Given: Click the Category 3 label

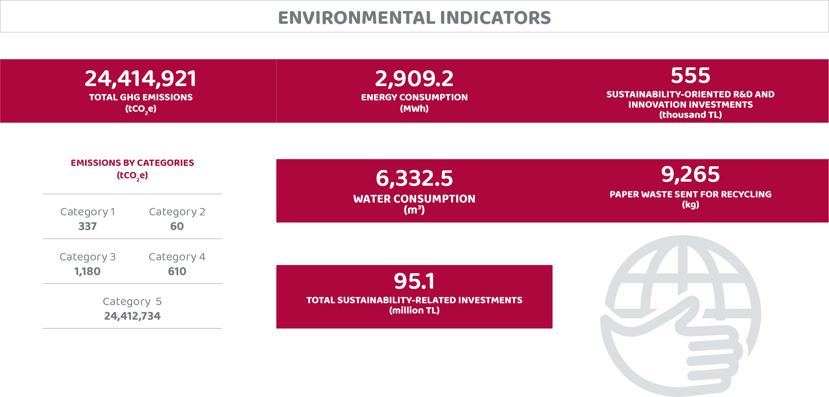Looking at the screenshot, I should 88,257.
